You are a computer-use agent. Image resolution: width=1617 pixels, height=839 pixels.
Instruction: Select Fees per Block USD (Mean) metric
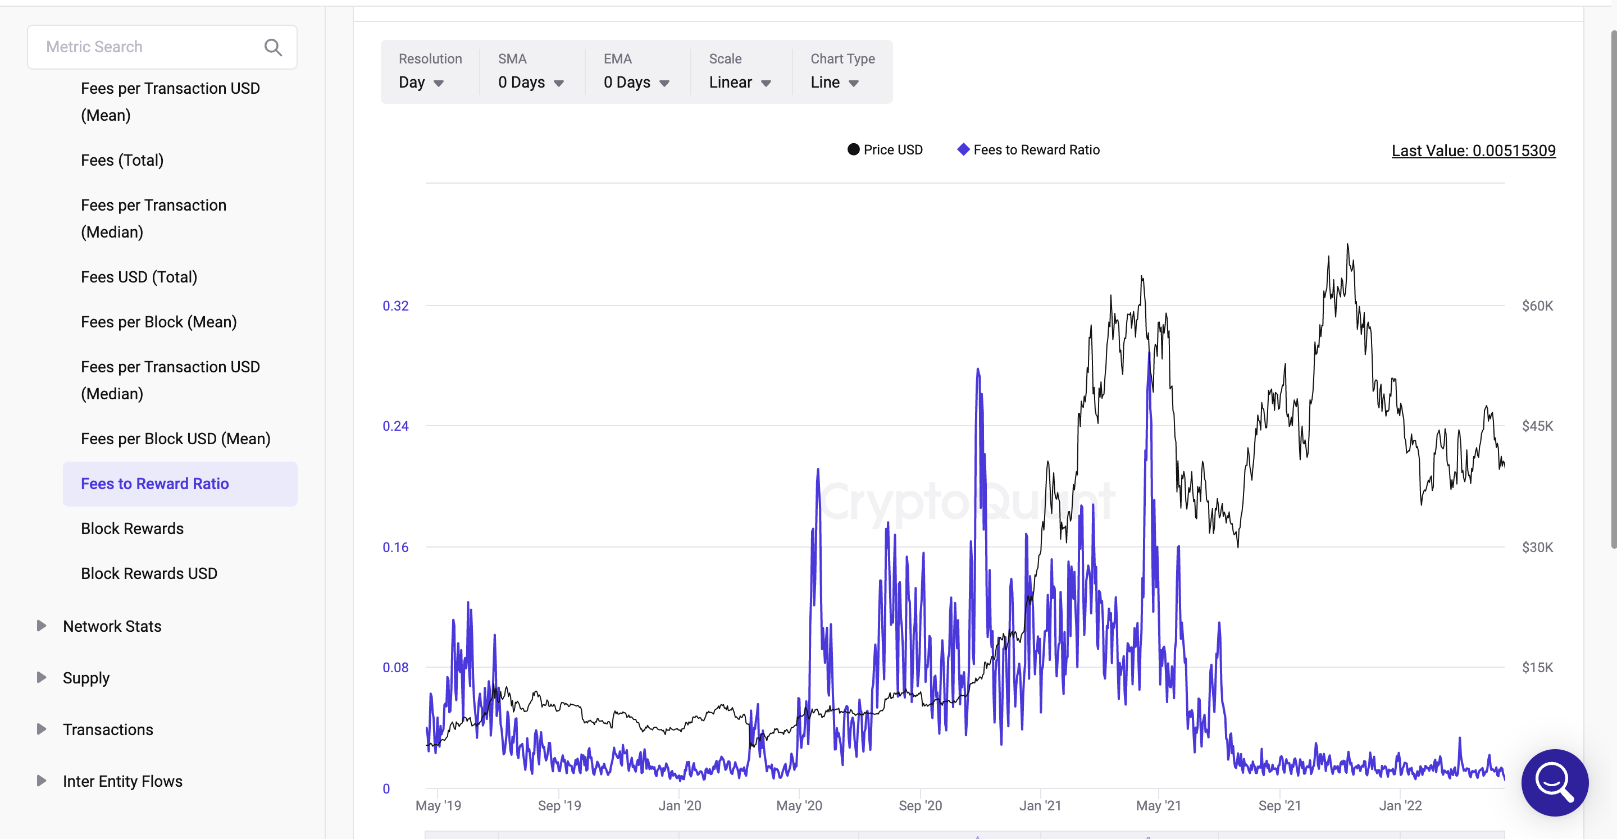pos(175,439)
